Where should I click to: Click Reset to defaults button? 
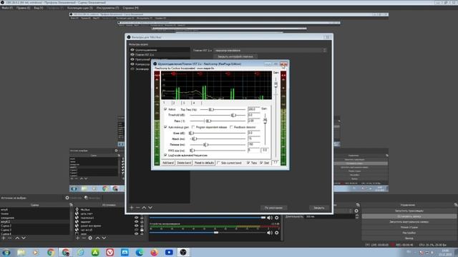click(204, 163)
